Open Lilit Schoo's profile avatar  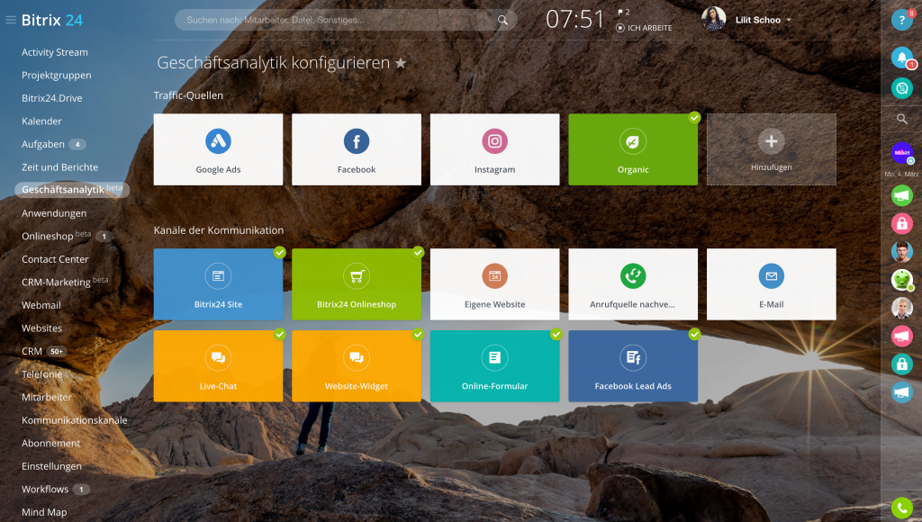click(713, 19)
